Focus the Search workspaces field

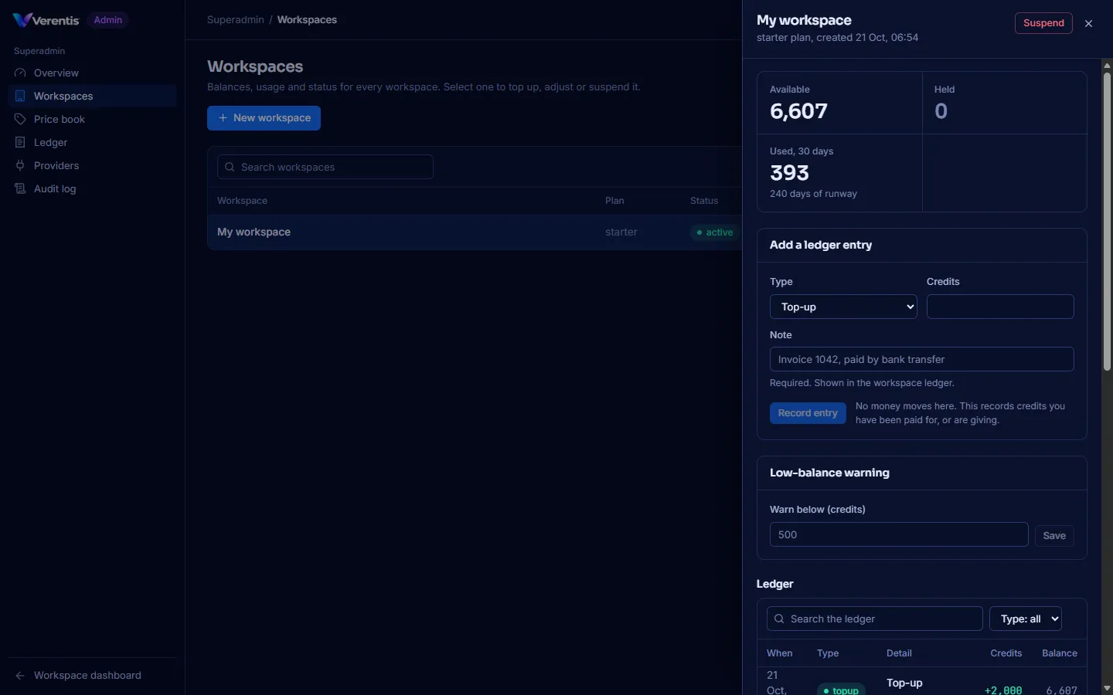tap(325, 167)
